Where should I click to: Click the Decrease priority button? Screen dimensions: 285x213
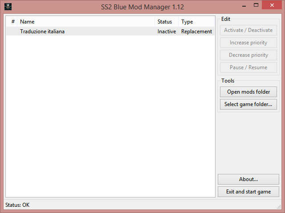click(x=248, y=55)
